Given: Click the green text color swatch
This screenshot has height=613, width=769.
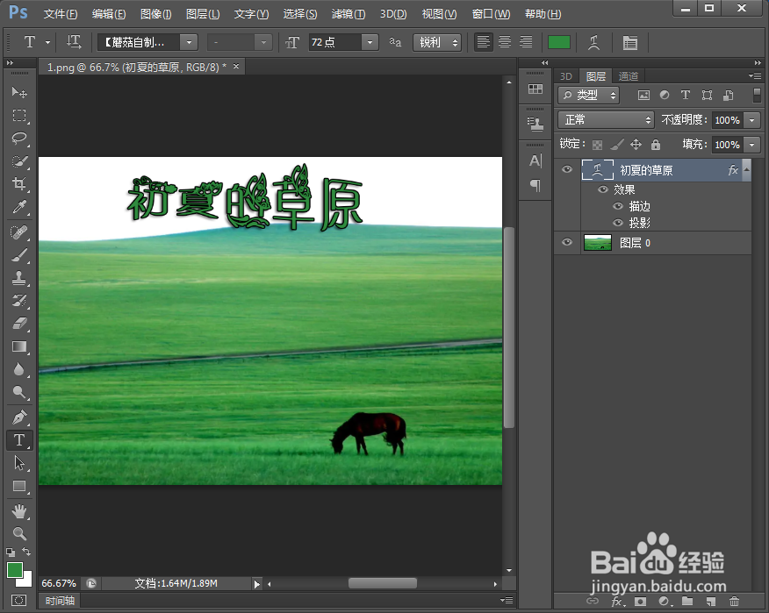Looking at the screenshot, I should tap(559, 41).
